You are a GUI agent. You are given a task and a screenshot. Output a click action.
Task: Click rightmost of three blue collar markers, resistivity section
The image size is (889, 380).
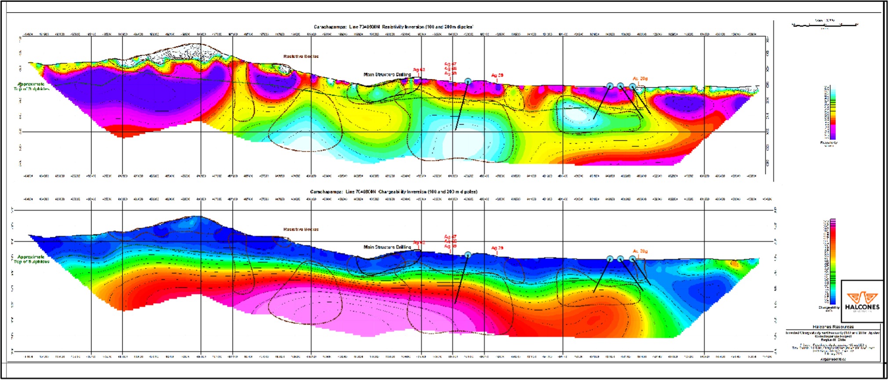point(632,86)
